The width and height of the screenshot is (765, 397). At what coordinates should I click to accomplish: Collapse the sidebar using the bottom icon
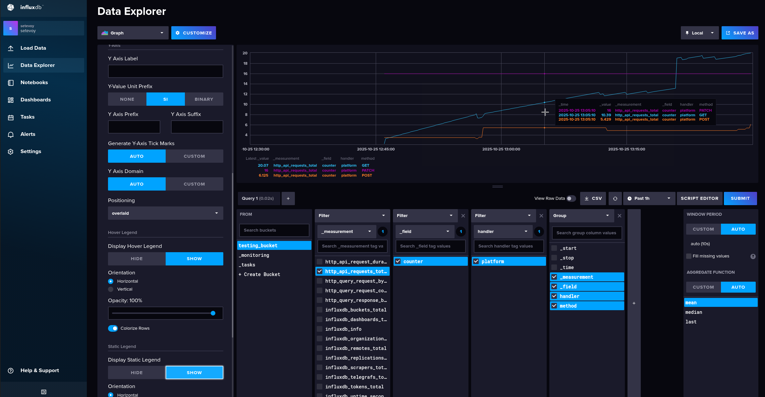[x=43, y=392]
